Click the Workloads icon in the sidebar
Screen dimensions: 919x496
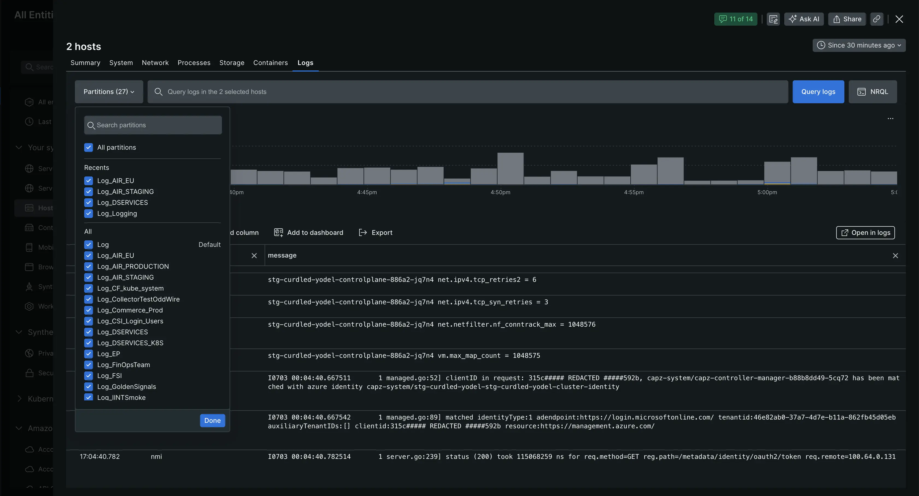[x=30, y=306]
